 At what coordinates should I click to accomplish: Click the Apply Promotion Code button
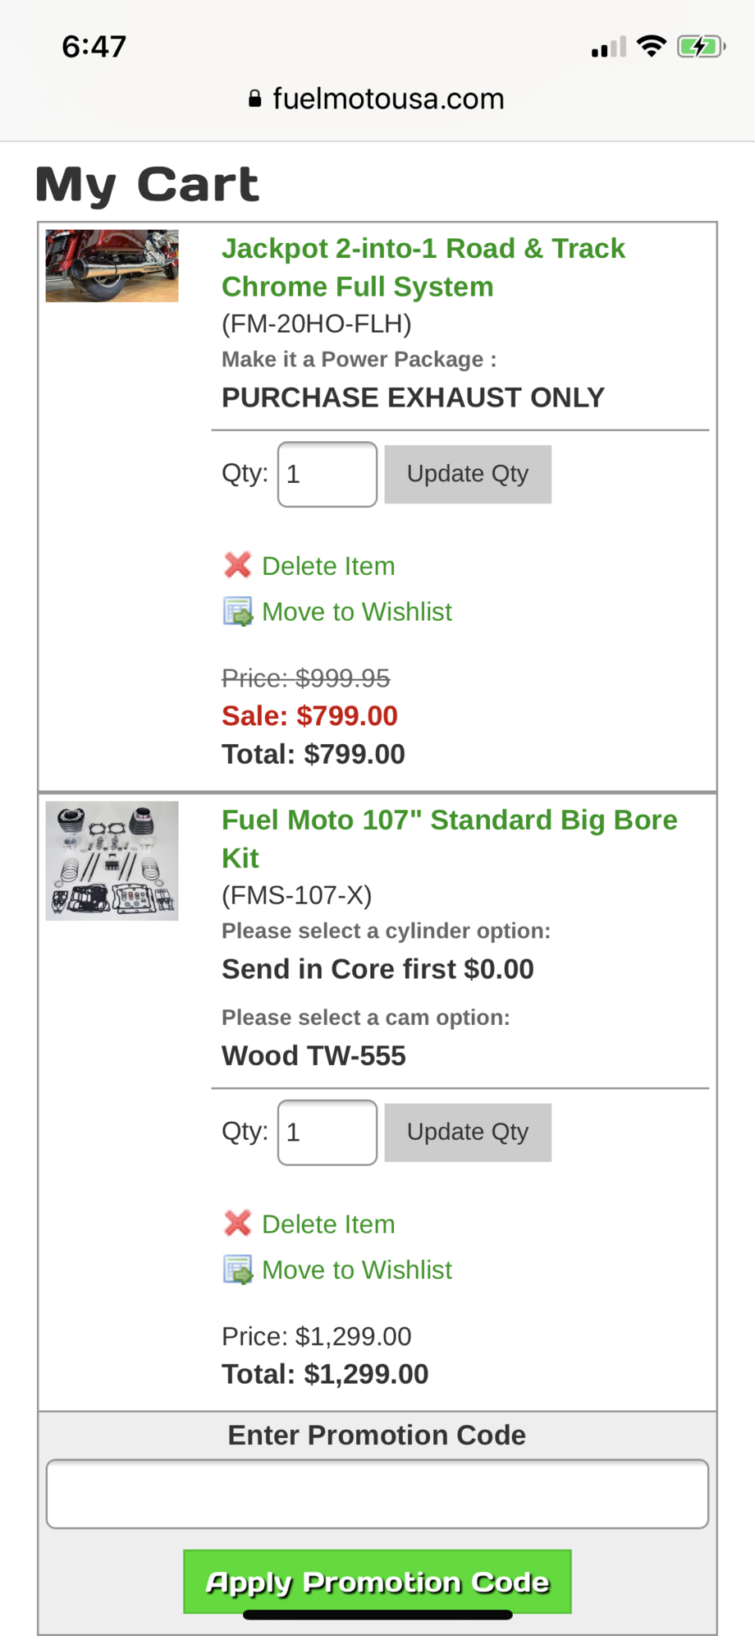pos(377,1581)
